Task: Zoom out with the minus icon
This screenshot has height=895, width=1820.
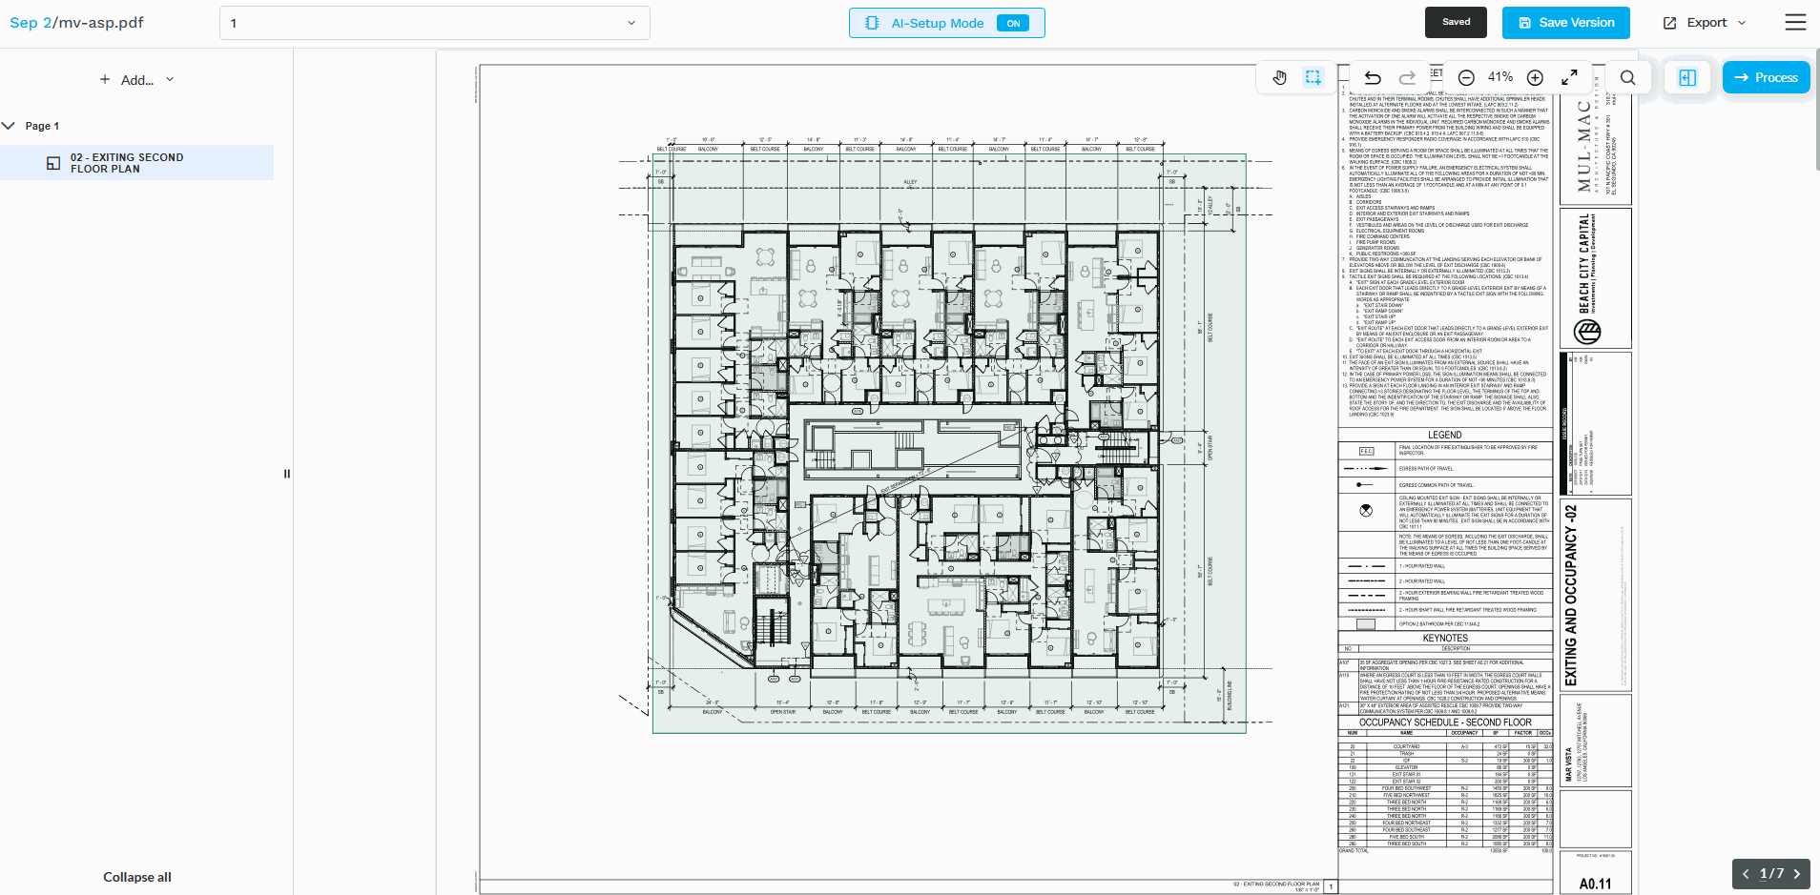Action: 1466,78
